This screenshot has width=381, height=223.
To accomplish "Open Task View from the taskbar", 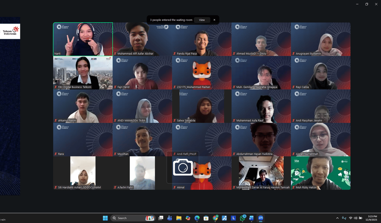I will pyautogui.click(x=160, y=218).
